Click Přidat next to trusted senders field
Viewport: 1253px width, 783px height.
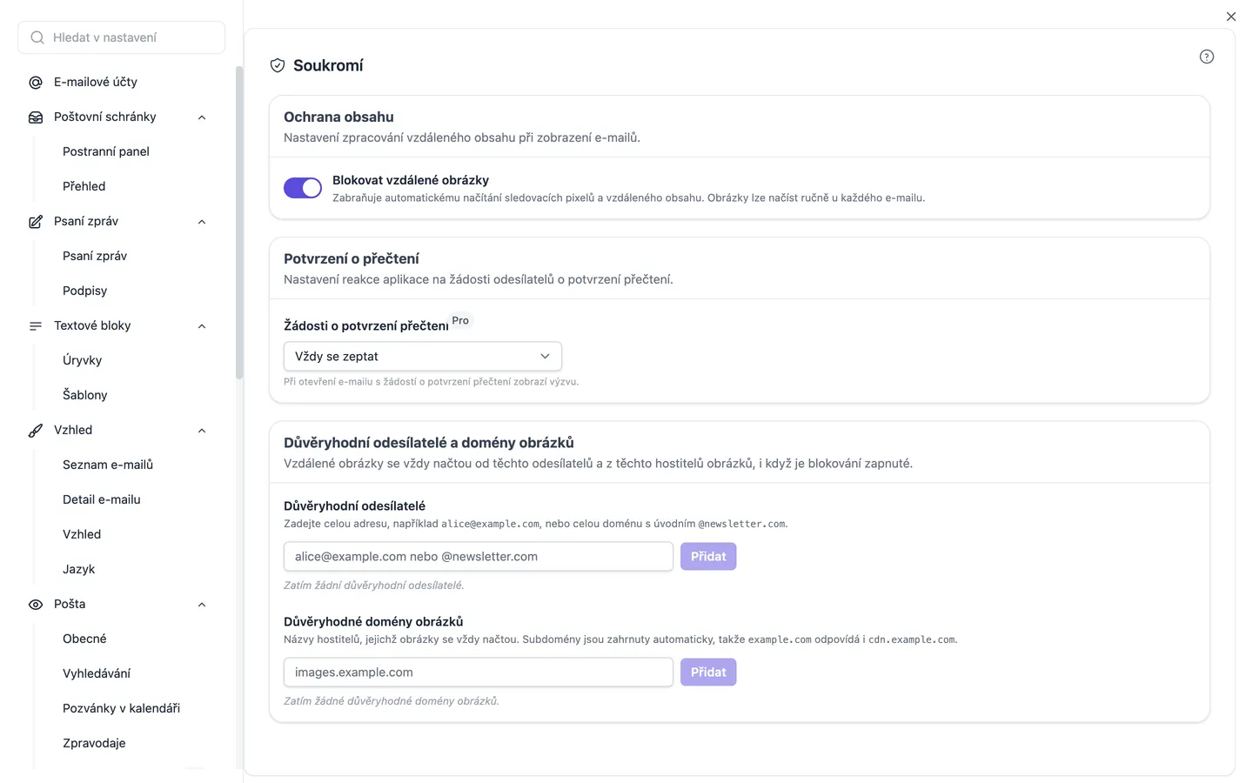point(708,557)
